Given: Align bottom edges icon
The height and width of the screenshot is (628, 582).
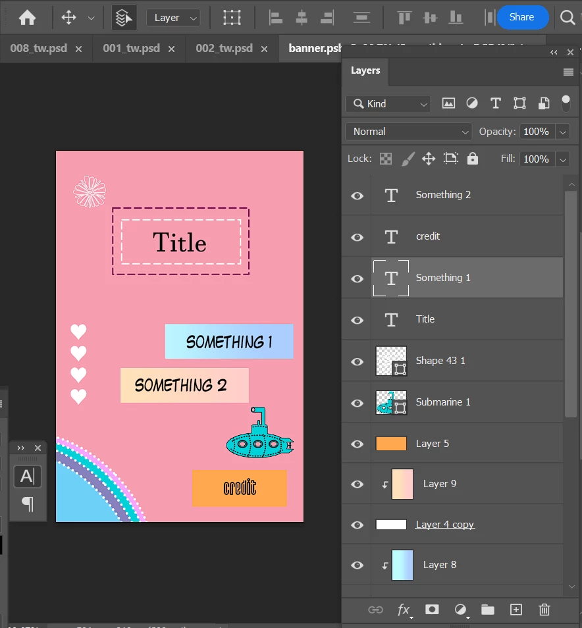Looking at the screenshot, I should click(x=456, y=18).
